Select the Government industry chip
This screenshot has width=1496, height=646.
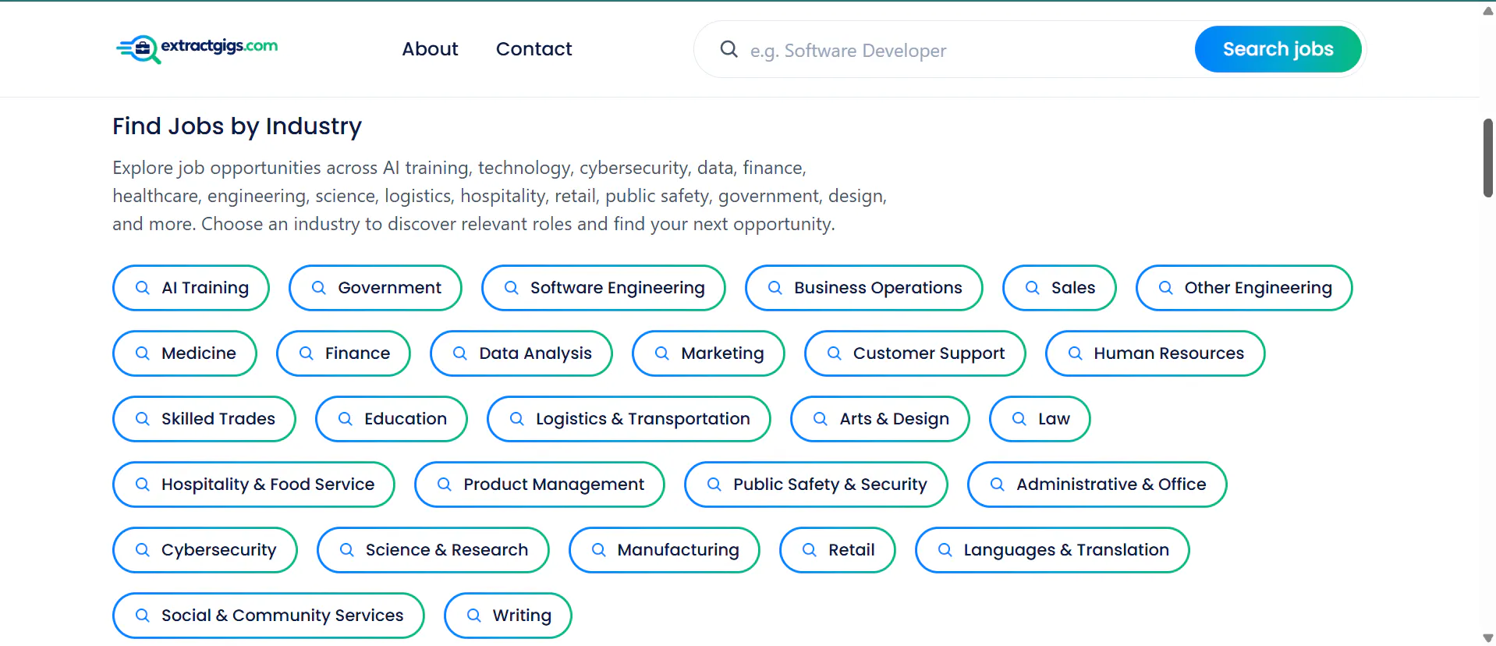[375, 288]
